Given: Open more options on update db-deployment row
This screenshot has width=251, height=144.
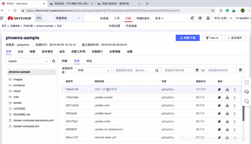Looking at the screenshot, I should (x=235, y=130).
